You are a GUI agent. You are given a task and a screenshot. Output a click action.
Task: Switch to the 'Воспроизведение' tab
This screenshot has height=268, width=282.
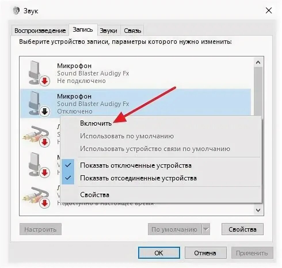tap(40, 31)
